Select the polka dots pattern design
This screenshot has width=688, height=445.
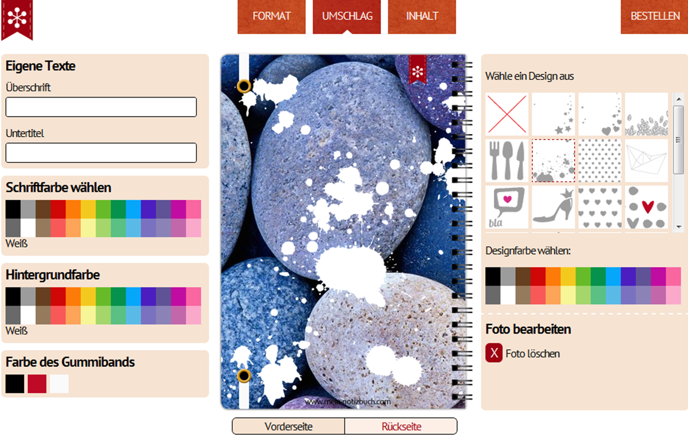point(600,161)
